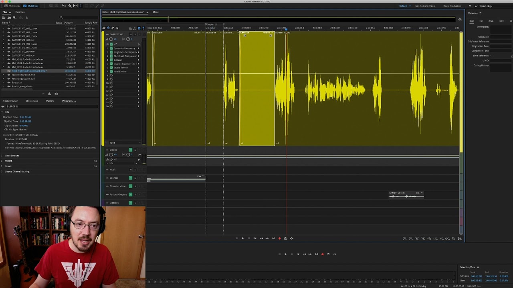Screen dimensions: 513x288
Task: Play selected file in Files panel preview
Action: pyautogui.click(x=43, y=94)
